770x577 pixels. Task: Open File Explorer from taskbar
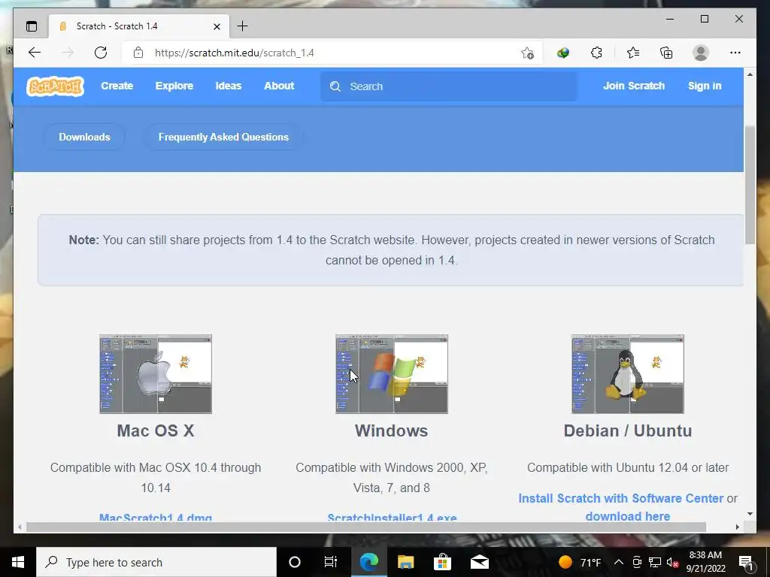[x=405, y=562]
